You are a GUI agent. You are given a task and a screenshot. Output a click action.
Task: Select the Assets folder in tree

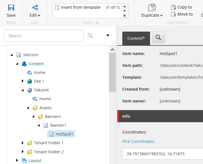pyautogui.click(x=45, y=108)
